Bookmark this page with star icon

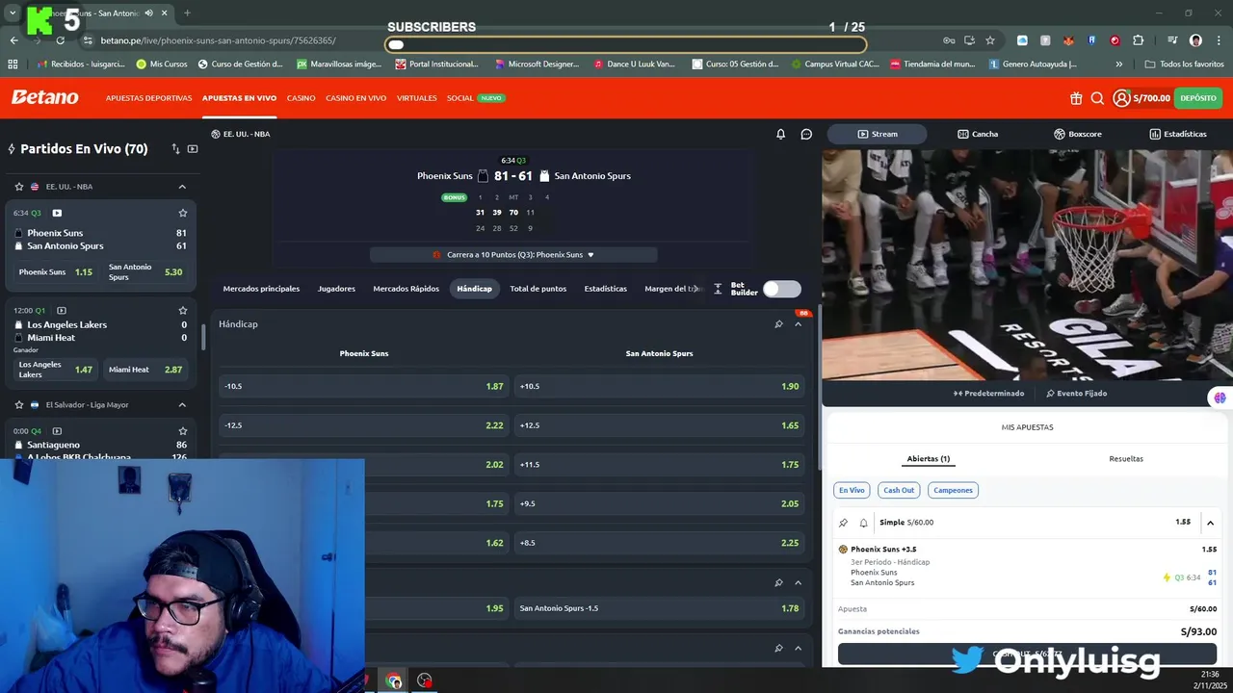click(x=990, y=40)
